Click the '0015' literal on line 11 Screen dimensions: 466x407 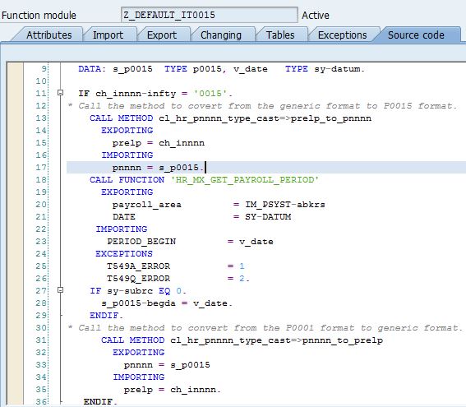click(210, 94)
